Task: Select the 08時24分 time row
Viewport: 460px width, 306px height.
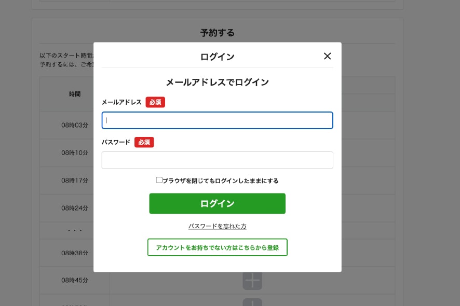Action: pos(75,208)
